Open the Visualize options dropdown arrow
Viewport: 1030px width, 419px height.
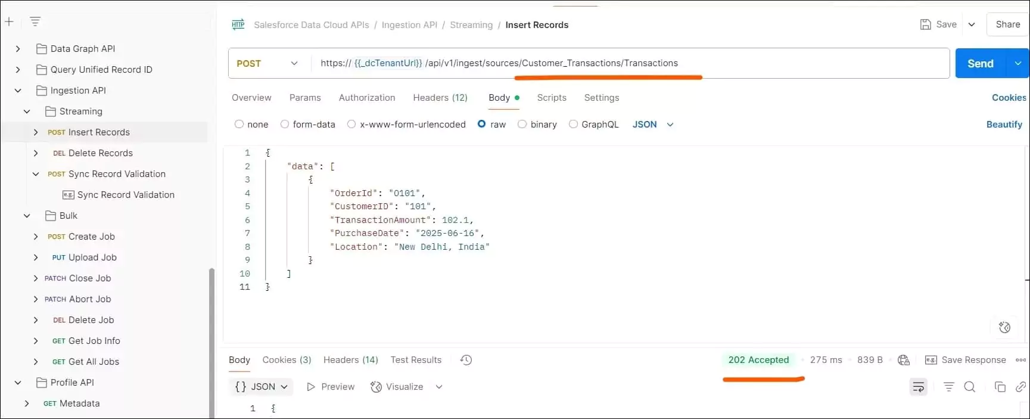(x=439, y=387)
